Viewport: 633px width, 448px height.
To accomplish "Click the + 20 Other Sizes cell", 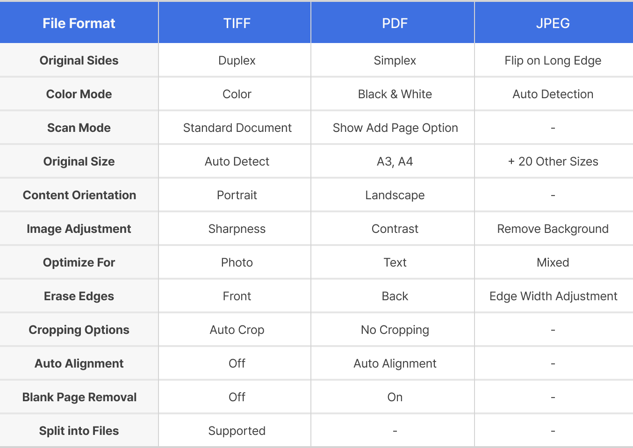I will (553, 161).
